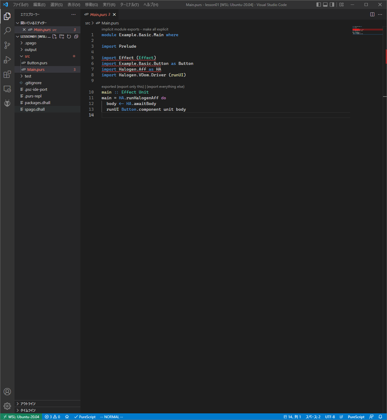Open spago.dhall in the file tree
This screenshot has height=420, width=387.
pyautogui.click(x=47, y=109)
